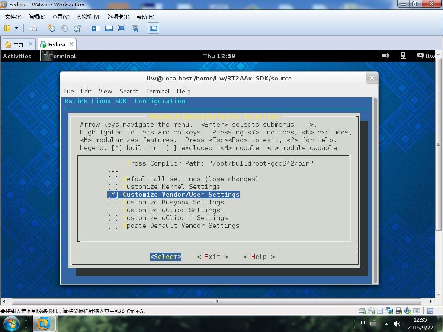Enter full screen mode icon

[x=122, y=28]
